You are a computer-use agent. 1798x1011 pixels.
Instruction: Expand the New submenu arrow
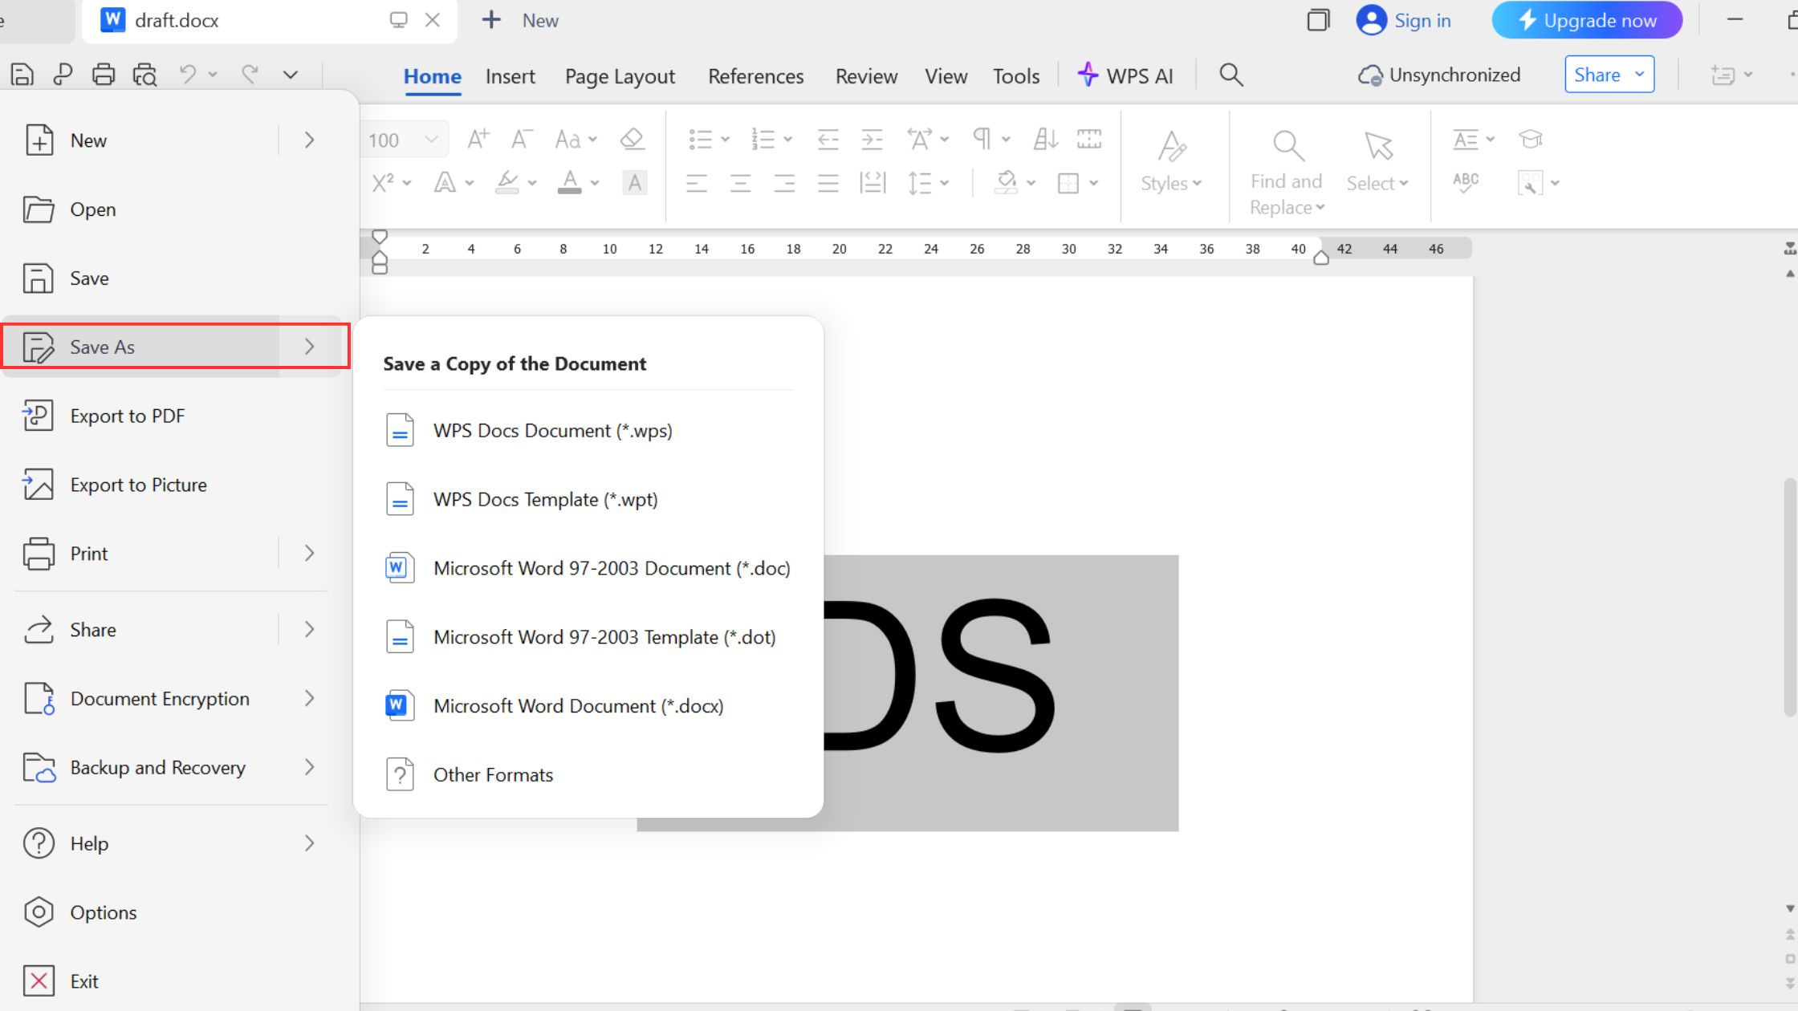[x=309, y=140]
